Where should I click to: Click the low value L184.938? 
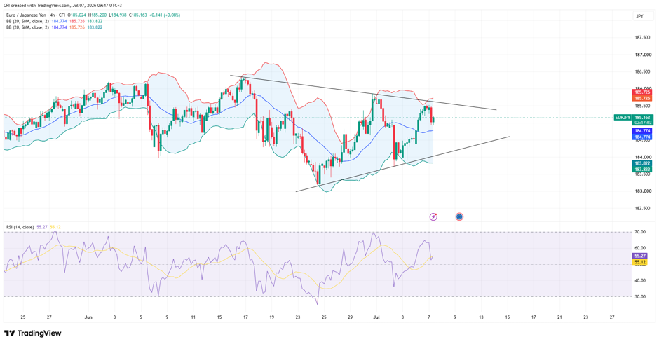pos(119,15)
